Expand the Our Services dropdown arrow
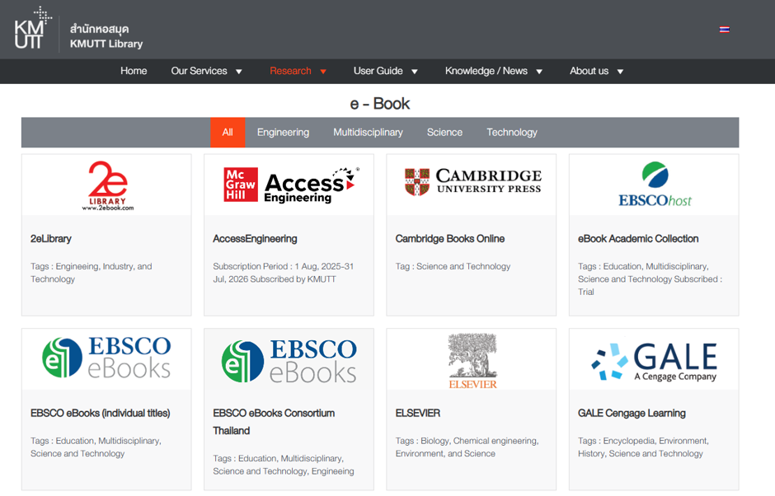 click(x=239, y=72)
